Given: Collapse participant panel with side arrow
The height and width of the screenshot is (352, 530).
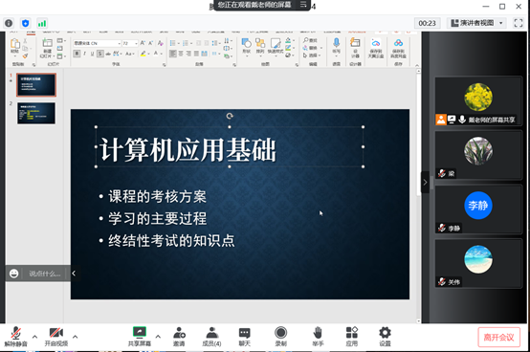Looking at the screenshot, I should click(425, 182).
